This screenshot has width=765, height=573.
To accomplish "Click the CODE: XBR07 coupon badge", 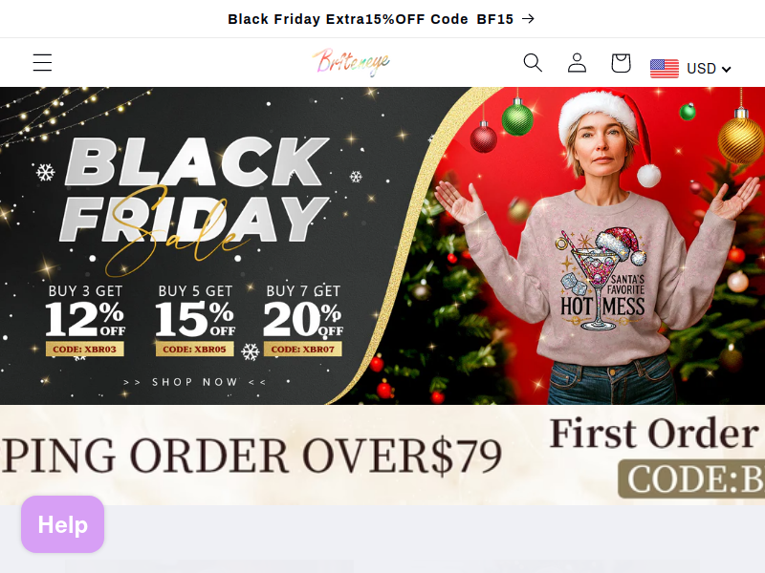I will point(303,349).
